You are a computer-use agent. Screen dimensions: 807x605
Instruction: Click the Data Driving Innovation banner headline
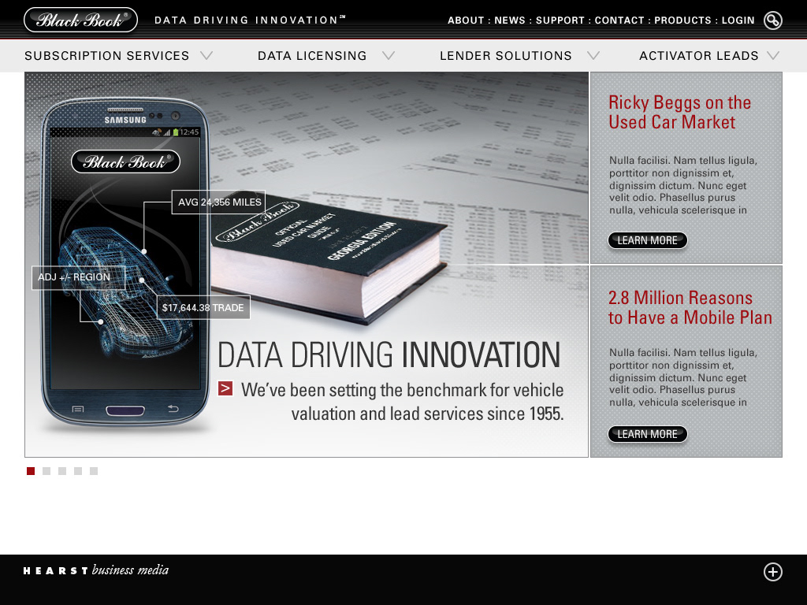[389, 355]
